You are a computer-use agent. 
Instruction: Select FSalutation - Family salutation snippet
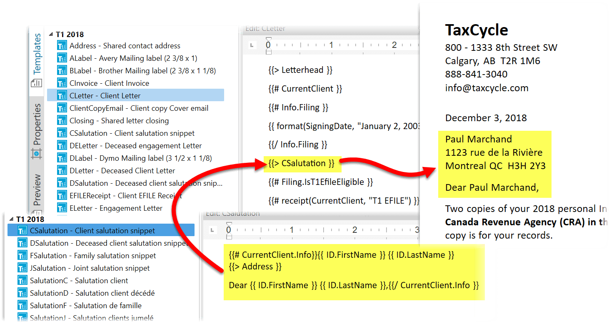[x=93, y=256]
